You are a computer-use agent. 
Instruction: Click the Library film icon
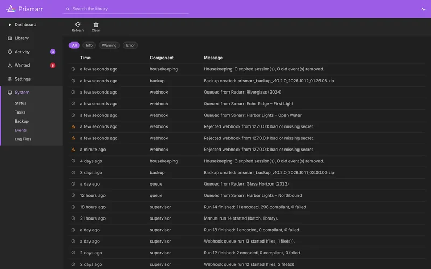pos(10,38)
